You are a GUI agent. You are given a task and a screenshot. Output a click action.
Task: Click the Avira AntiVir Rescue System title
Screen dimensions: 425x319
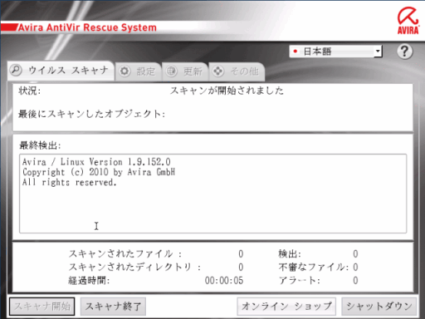pyautogui.click(x=87, y=27)
